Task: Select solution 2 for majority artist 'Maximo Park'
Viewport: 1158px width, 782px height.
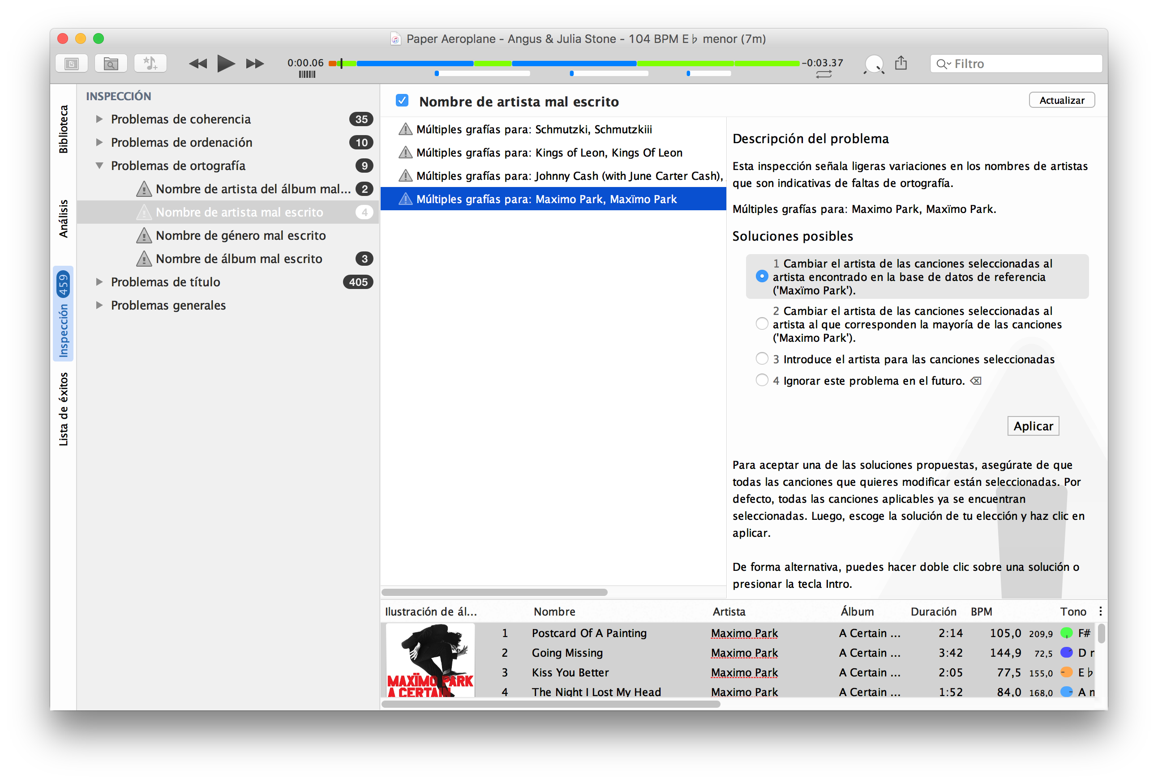Action: (x=762, y=324)
